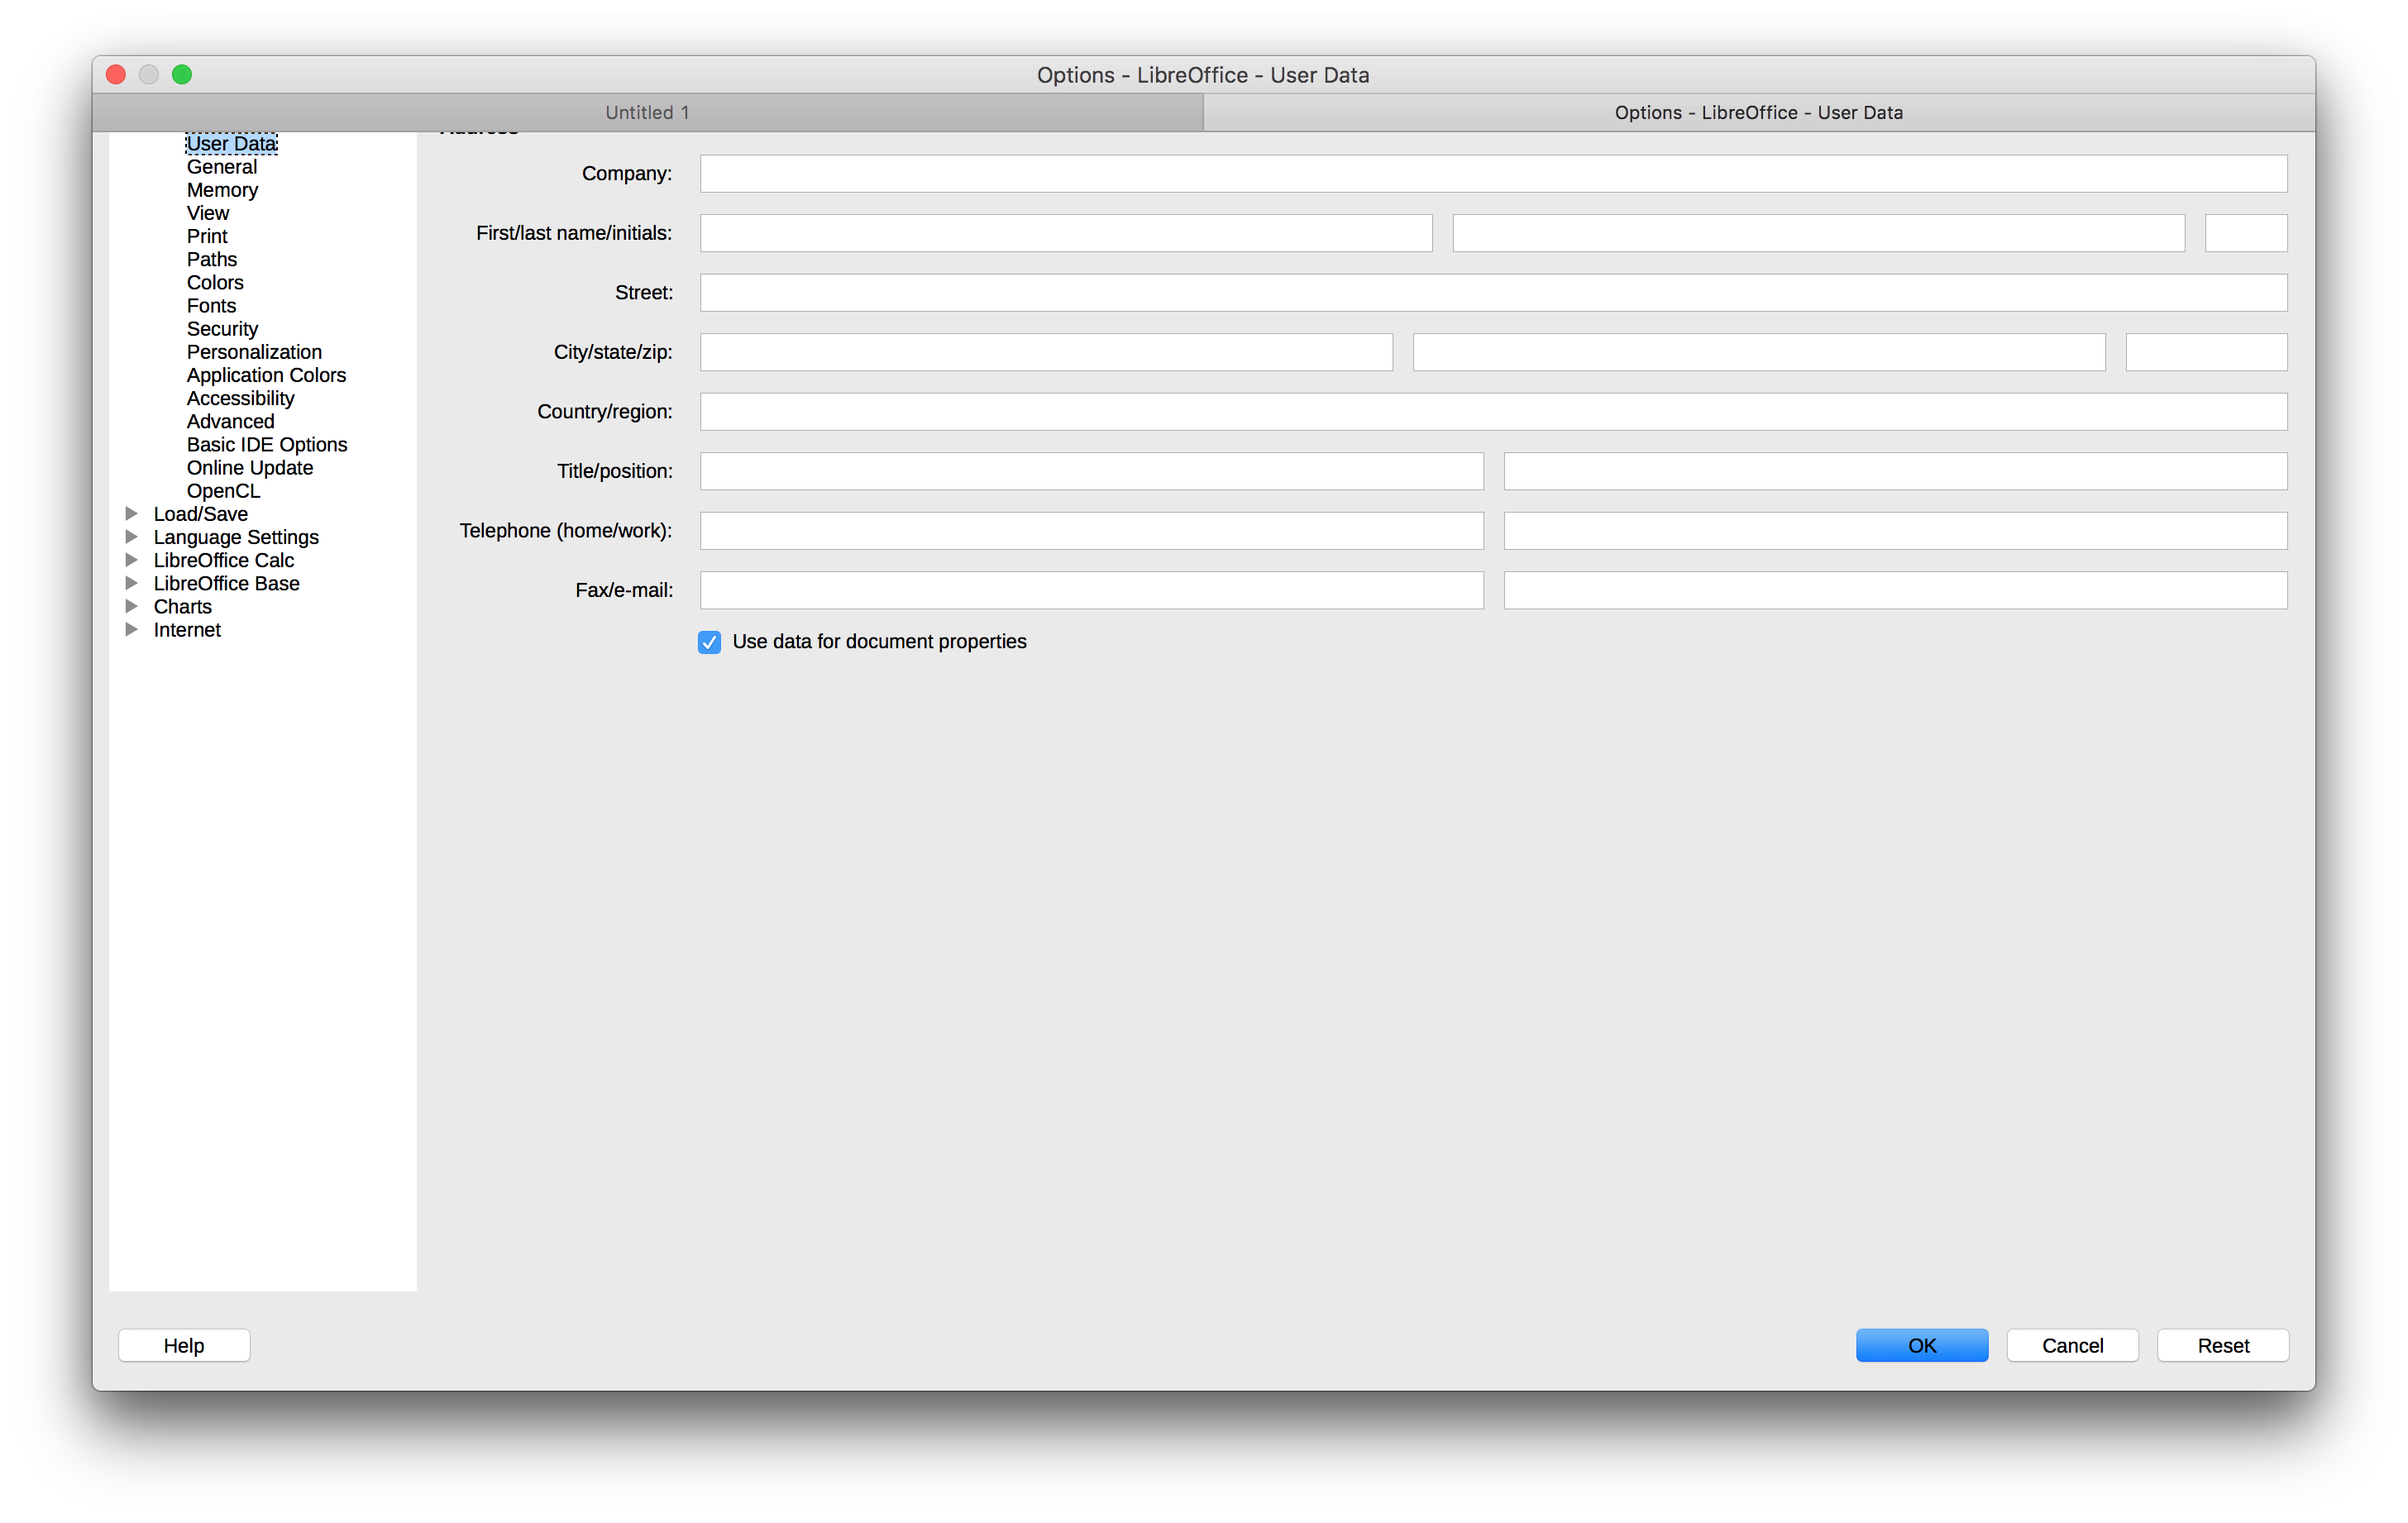Screen dimensions: 2408x1523
Task: Toggle Use data for document properties checkbox
Action: 709,642
